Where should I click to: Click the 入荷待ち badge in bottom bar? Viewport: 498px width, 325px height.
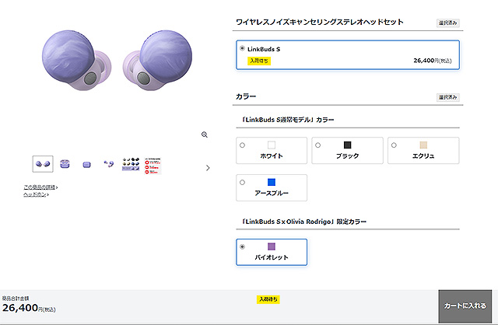click(x=268, y=299)
